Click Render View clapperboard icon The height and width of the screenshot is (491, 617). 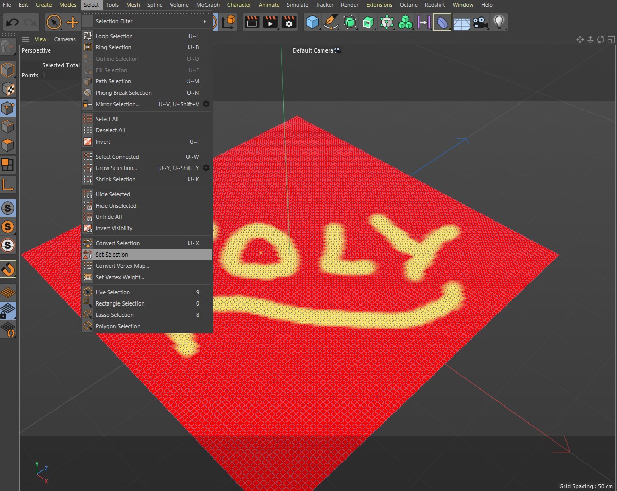(x=251, y=22)
